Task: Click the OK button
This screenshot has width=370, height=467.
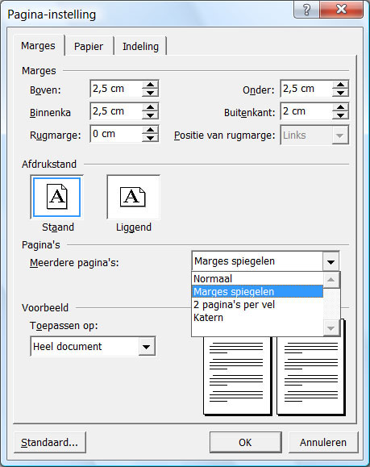Action: pyautogui.click(x=245, y=443)
